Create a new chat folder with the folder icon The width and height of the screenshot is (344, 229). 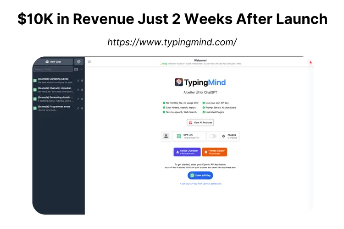click(76, 69)
